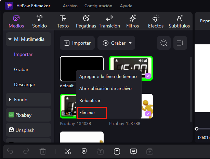Toggle checkmark on the 15:00 clock thumbnail
This screenshot has height=159, width=210.
148,76
